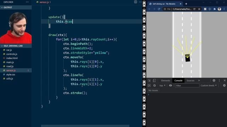227x127 pixels.
Task: Click the ctx.lineWidth=2; line
Action: click(78, 48)
